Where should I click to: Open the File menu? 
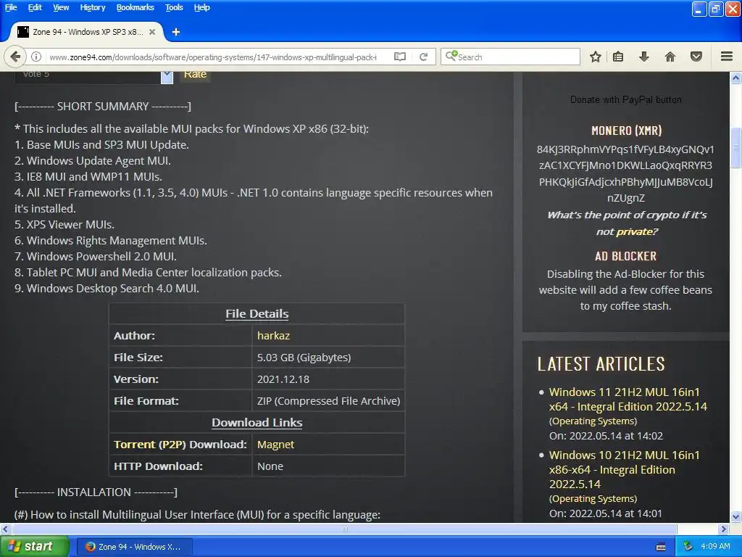pyautogui.click(x=11, y=7)
